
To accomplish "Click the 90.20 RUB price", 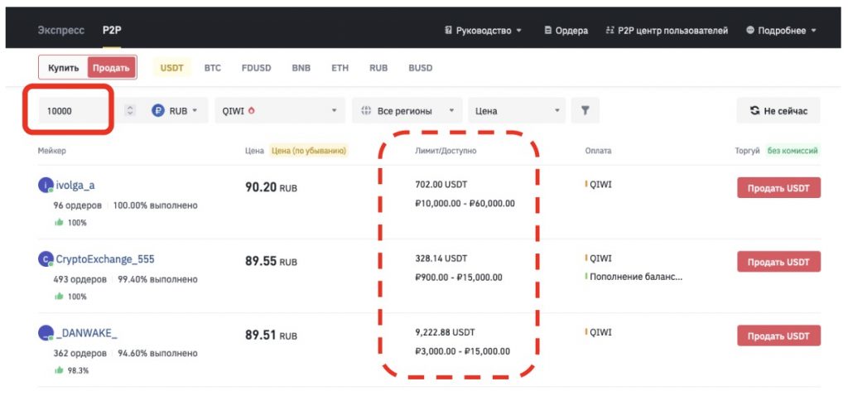I will (271, 188).
